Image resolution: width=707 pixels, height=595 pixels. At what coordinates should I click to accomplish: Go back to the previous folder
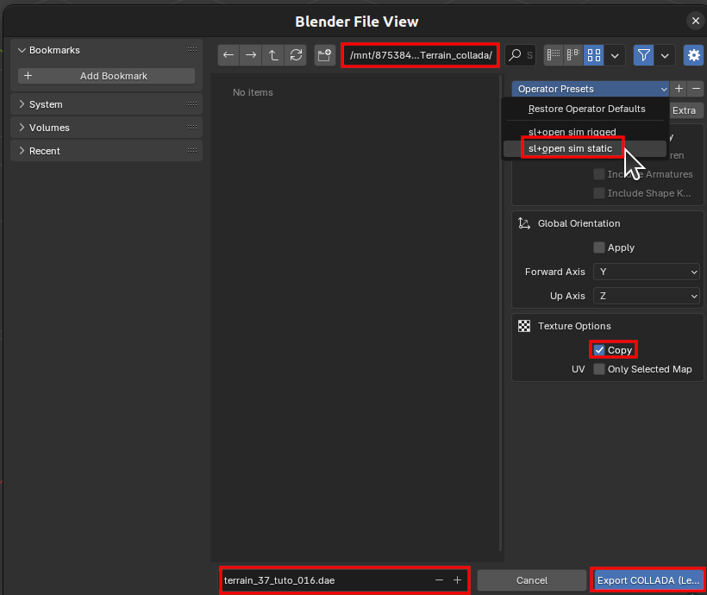228,55
